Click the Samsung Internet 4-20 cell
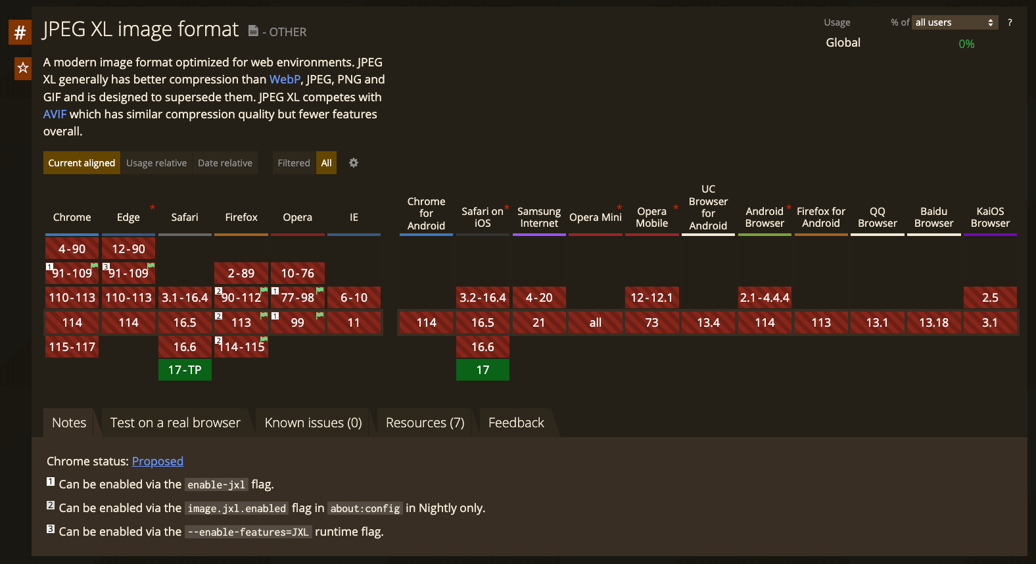This screenshot has height=564, width=1036. coord(539,298)
